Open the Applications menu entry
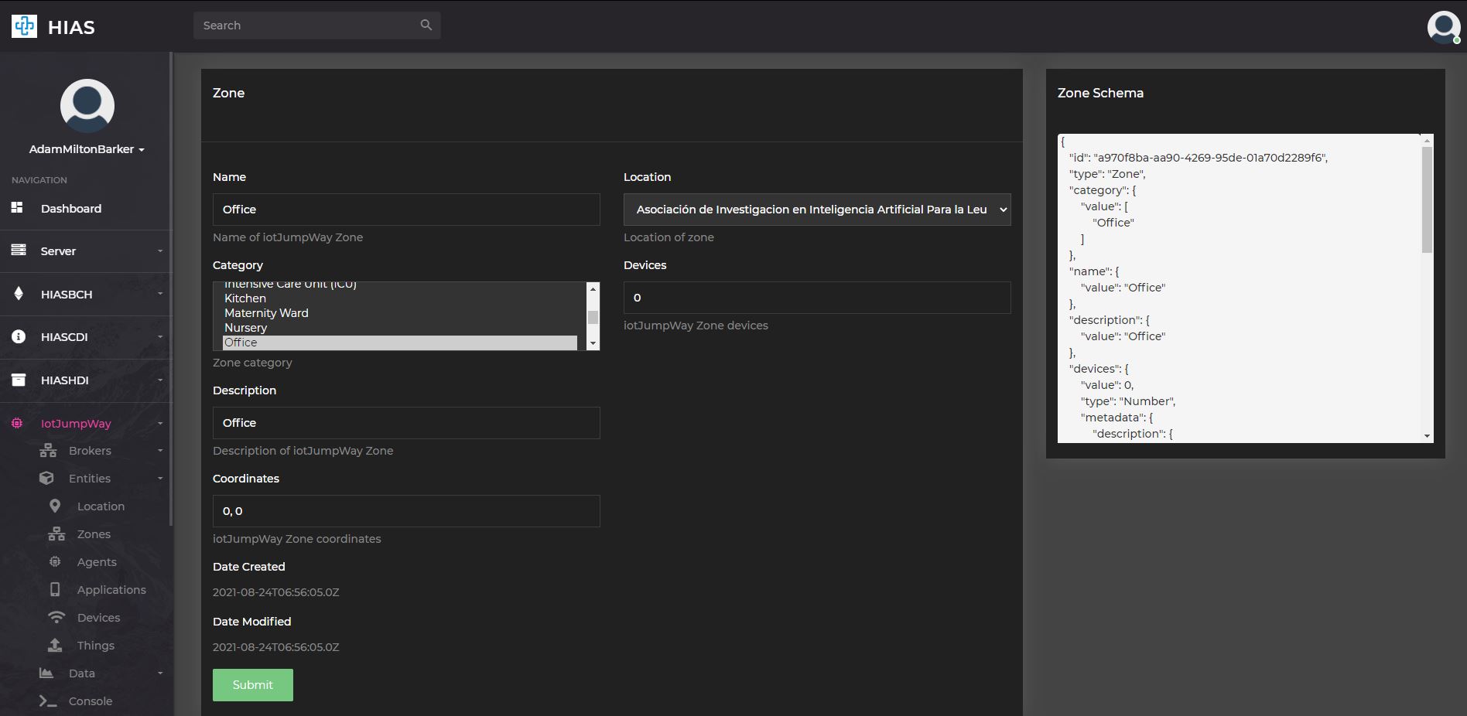Screen dimensions: 1467x716 [111, 590]
